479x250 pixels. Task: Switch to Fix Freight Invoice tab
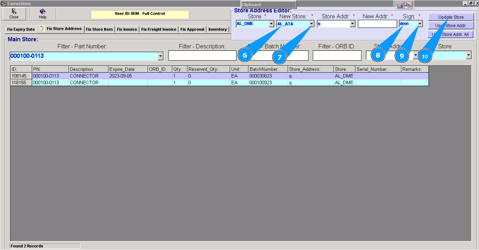pyautogui.click(x=159, y=29)
